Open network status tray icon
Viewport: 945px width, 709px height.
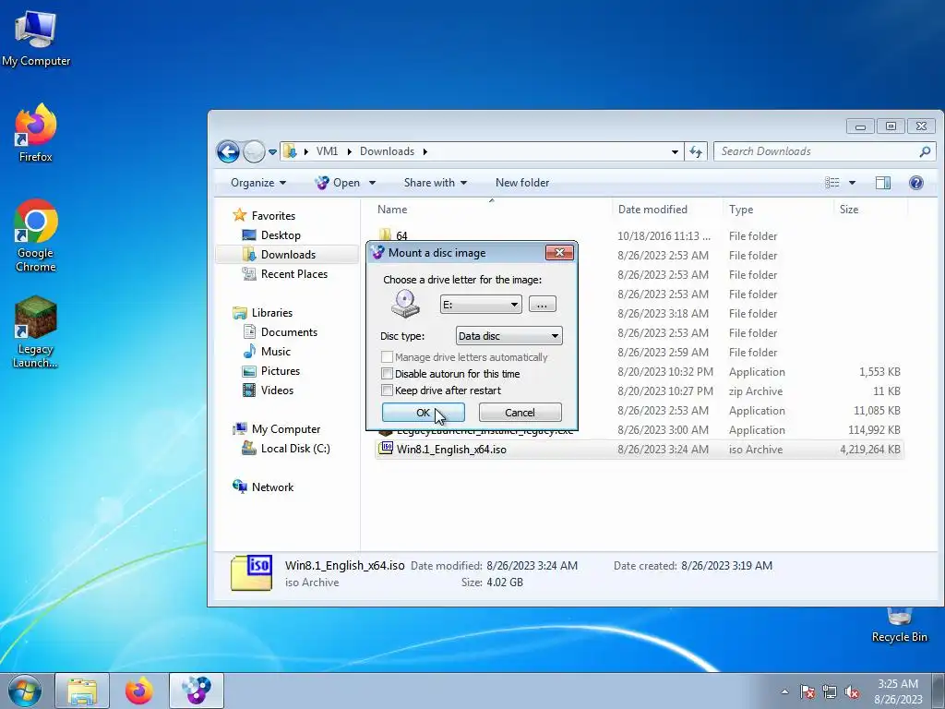(x=830, y=691)
